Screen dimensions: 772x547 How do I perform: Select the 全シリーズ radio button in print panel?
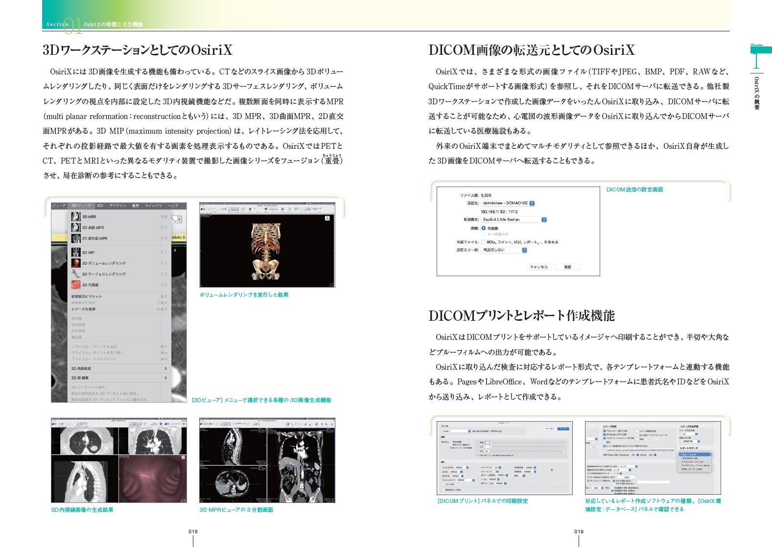pos(451,448)
